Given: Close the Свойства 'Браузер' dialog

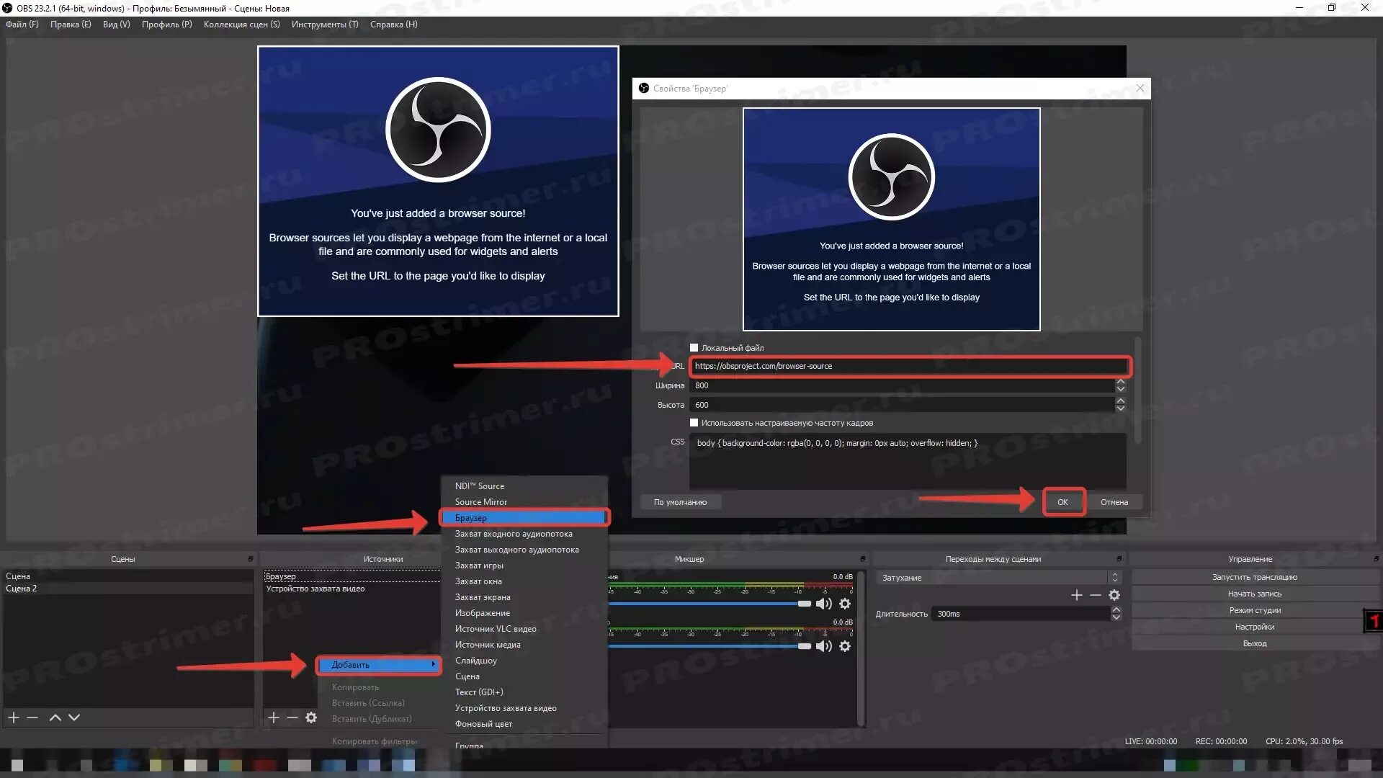Looking at the screenshot, I should coord(1140,88).
